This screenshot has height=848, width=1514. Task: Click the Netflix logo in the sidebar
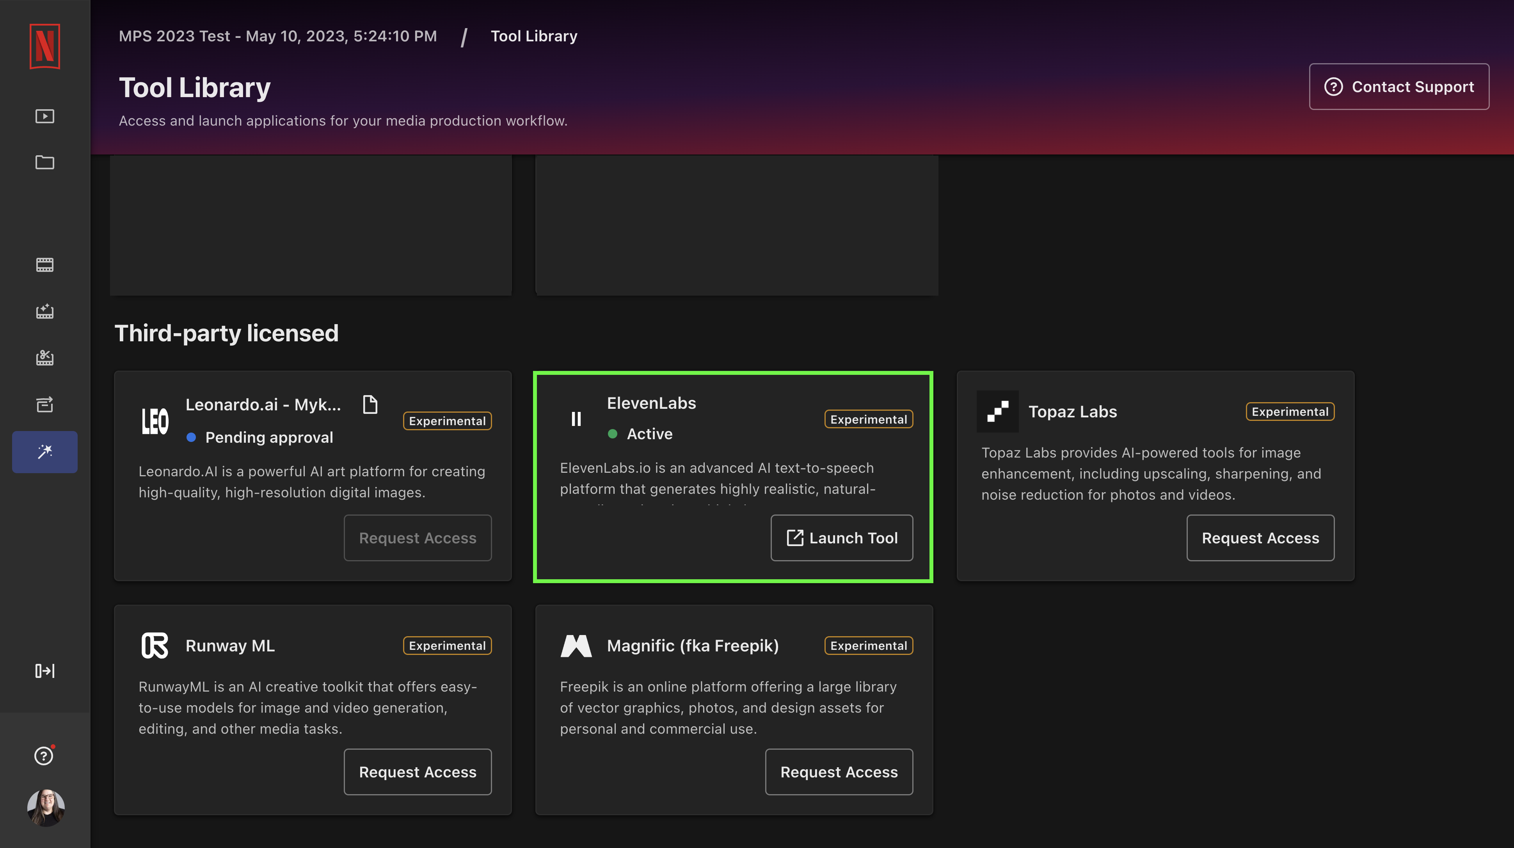coord(44,46)
